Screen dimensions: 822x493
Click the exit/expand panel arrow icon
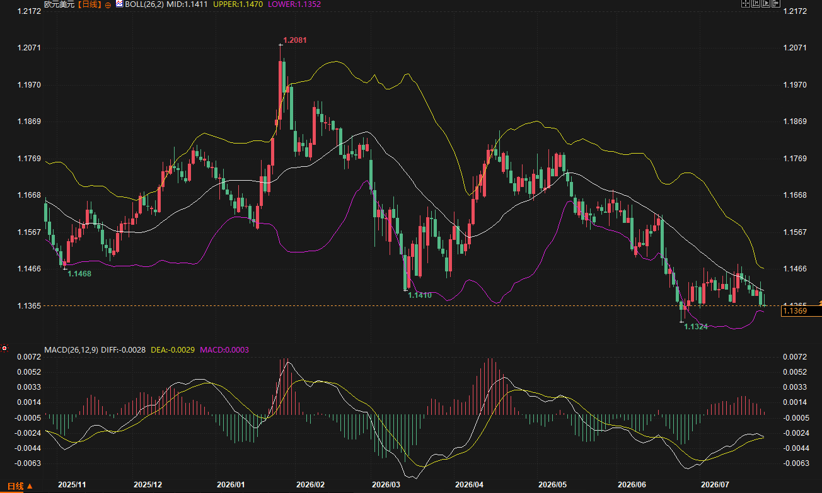[x=776, y=3]
